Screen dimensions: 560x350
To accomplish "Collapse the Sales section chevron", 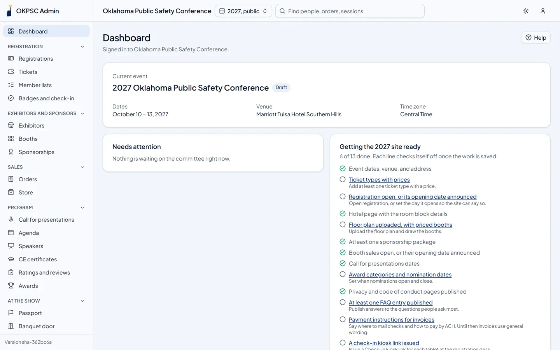I will point(82,167).
